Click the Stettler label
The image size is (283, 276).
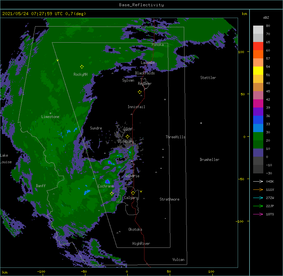tap(208, 78)
